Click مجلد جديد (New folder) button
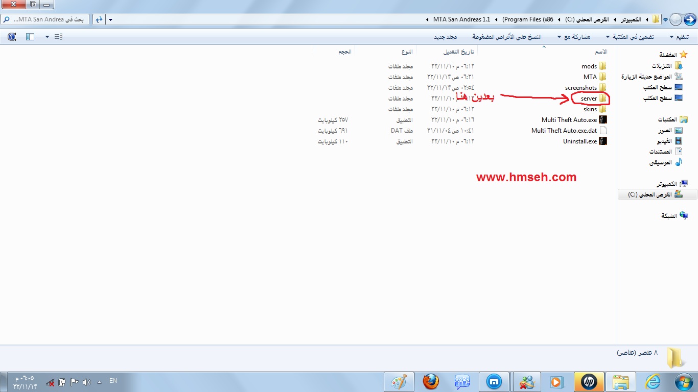Screen dimensions: 698x392 click(445, 37)
